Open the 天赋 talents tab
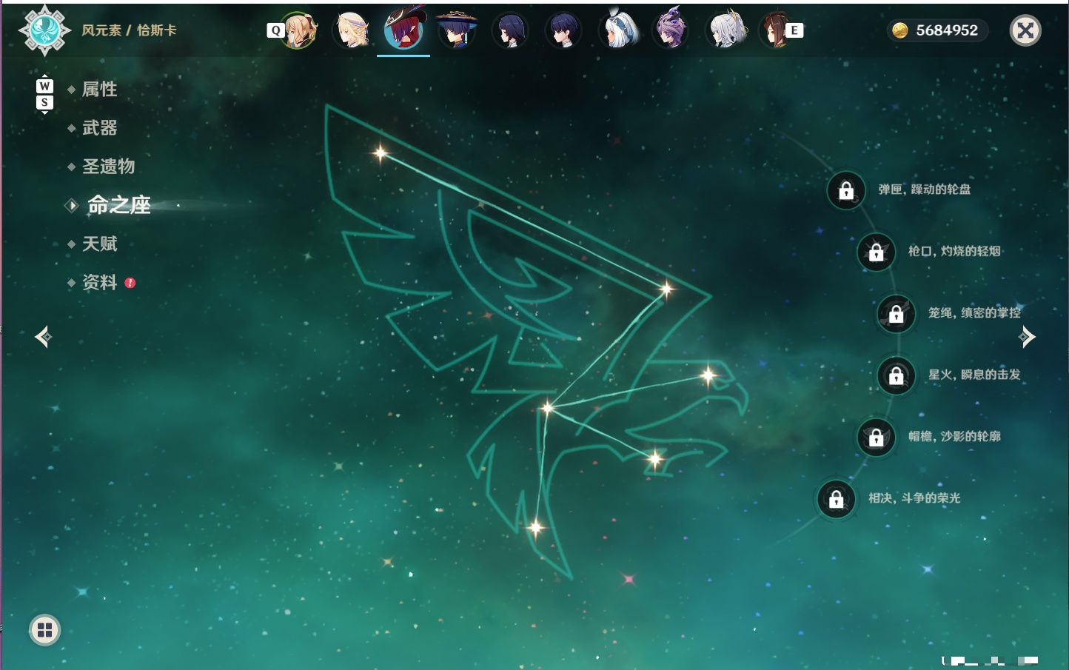Image resolution: width=1069 pixels, height=670 pixels. tap(100, 244)
